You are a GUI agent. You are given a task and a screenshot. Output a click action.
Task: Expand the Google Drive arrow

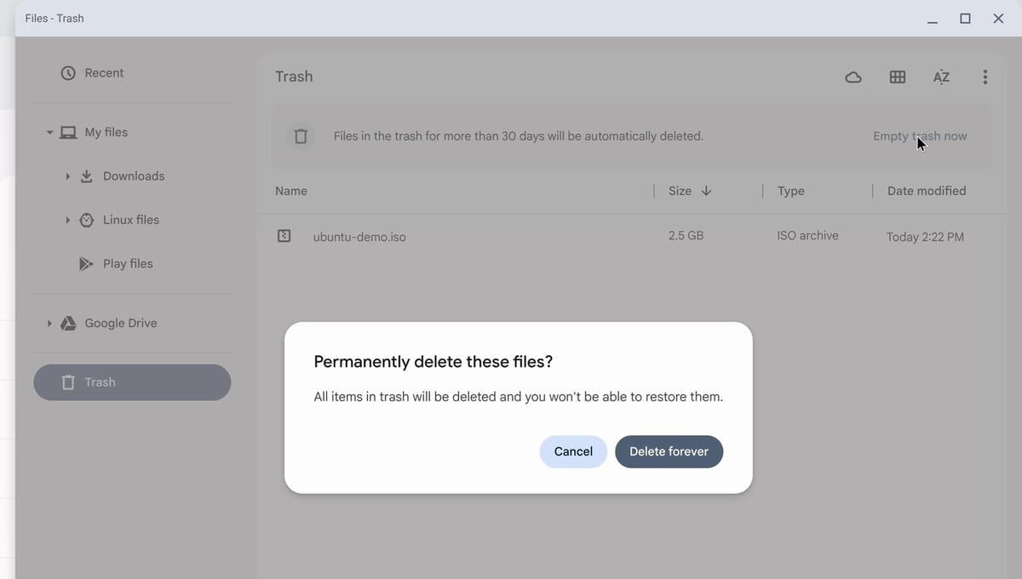coord(49,324)
